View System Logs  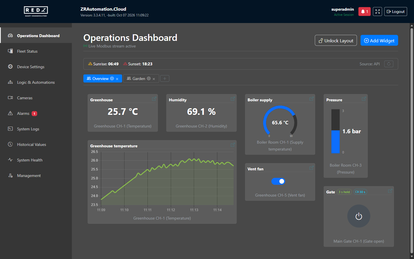[36, 129]
